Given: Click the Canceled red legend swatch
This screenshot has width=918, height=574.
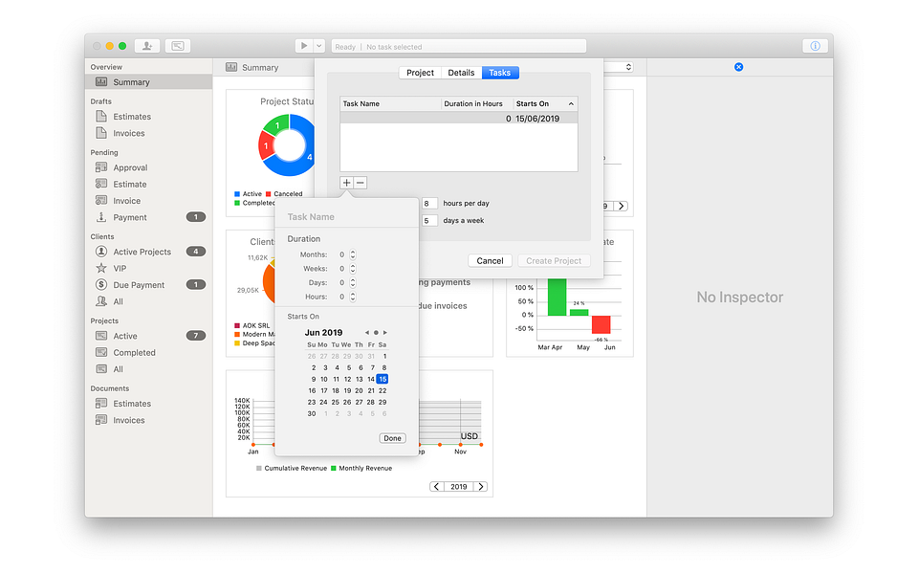Looking at the screenshot, I should 268,194.
